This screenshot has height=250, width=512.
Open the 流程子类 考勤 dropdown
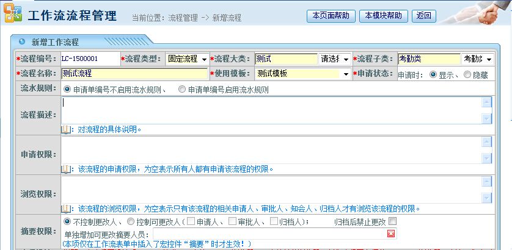[x=477, y=59]
